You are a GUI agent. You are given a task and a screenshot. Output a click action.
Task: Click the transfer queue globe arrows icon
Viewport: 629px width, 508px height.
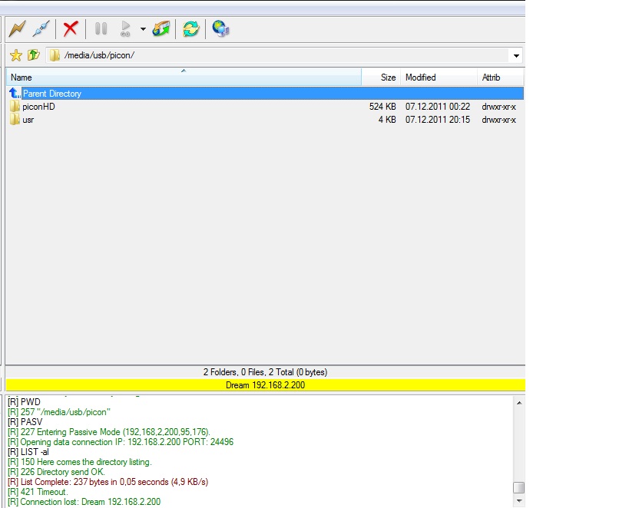[x=161, y=29]
